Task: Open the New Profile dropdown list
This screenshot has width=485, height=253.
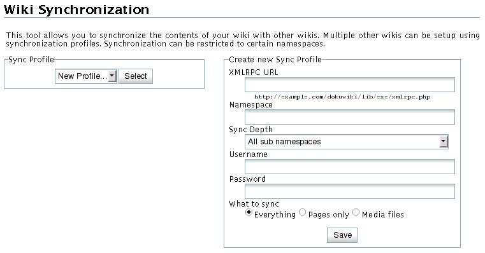Action: click(x=85, y=76)
